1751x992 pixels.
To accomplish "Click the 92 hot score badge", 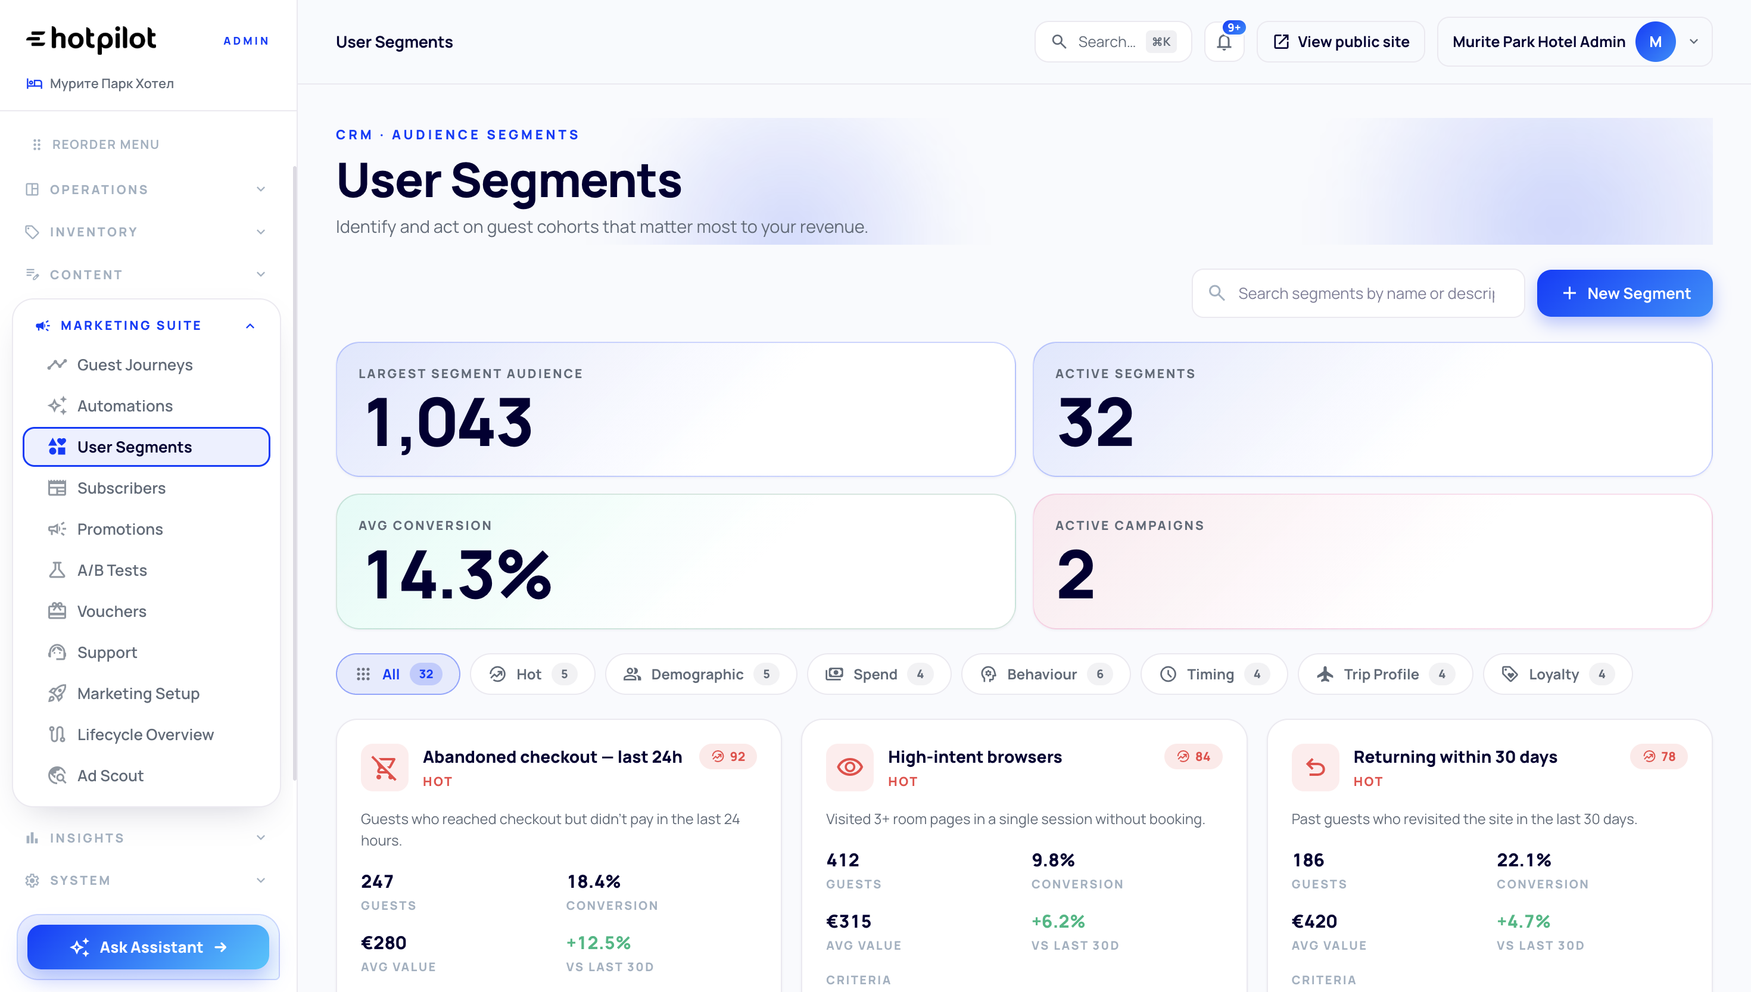I will click(728, 756).
